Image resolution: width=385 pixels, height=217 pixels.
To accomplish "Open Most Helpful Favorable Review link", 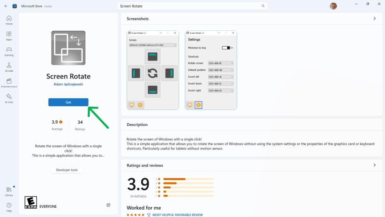I will [177, 215].
